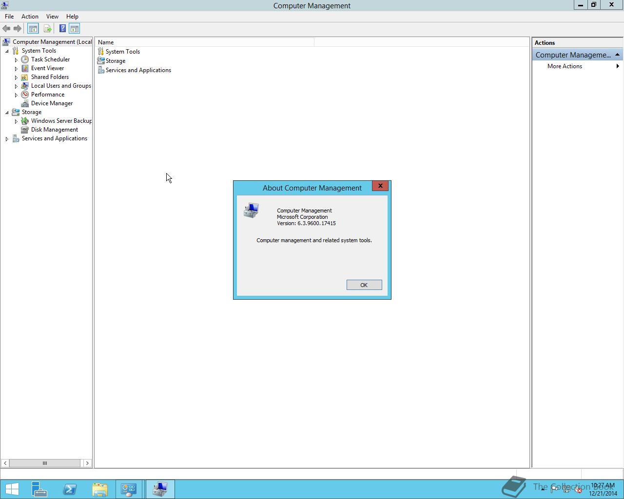The image size is (624, 499).
Task: Open the View menu
Action: point(52,17)
